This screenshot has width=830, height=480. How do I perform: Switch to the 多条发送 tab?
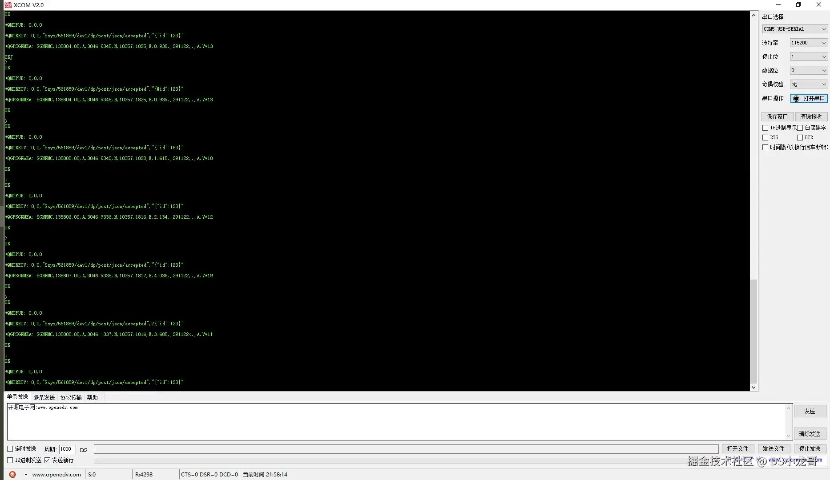coord(44,398)
